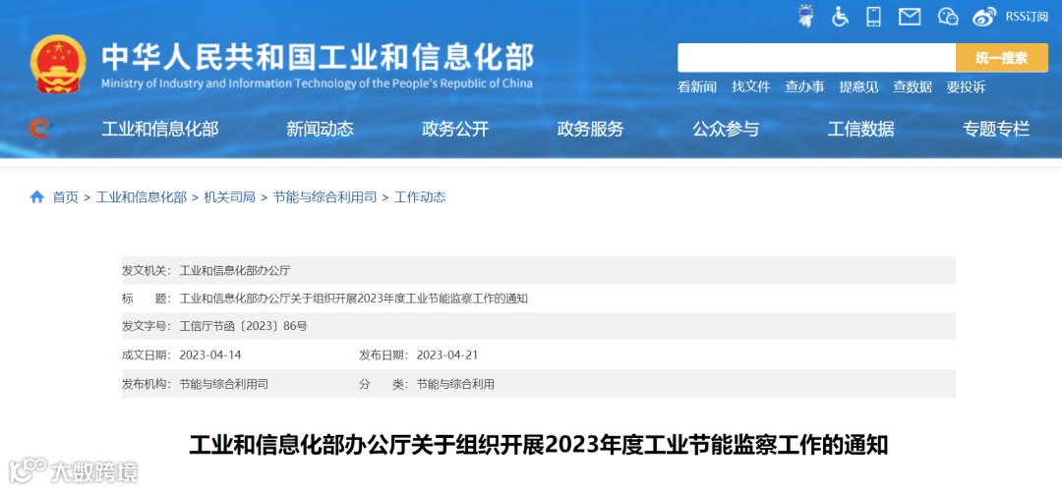Click the 成文日期 value 2023-04-14
This screenshot has height=491, width=1062.
pyautogui.click(x=210, y=355)
